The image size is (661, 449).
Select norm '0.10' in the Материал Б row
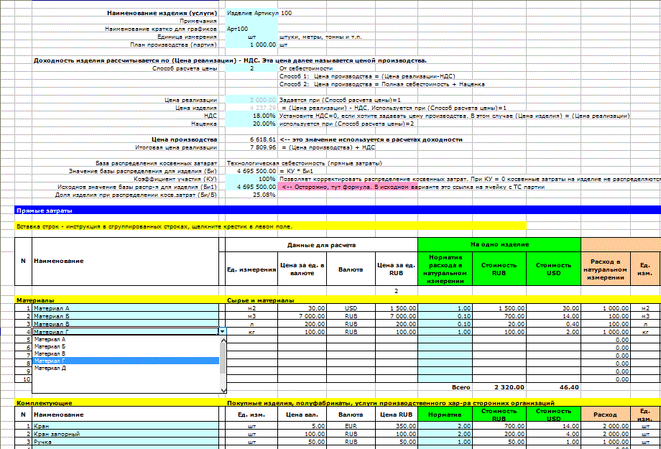click(x=445, y=316)
